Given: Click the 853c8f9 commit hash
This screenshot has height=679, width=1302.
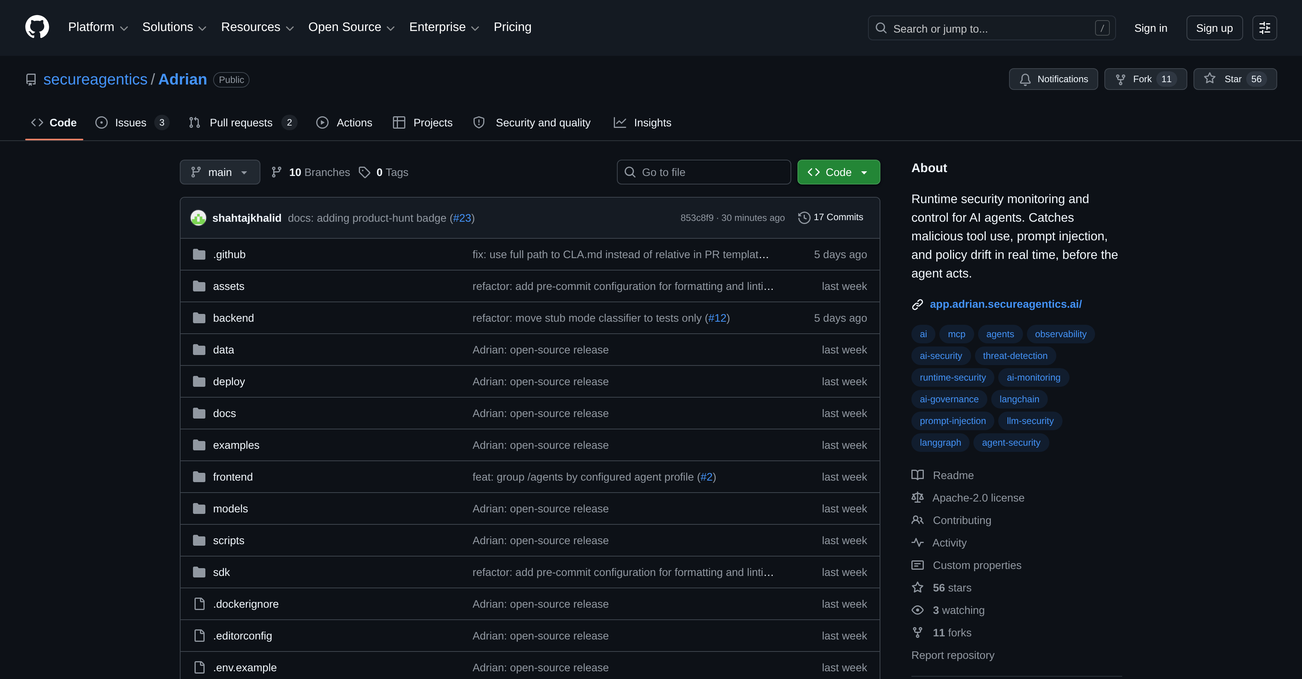Looking at the screenshot, I should (696, 218).
